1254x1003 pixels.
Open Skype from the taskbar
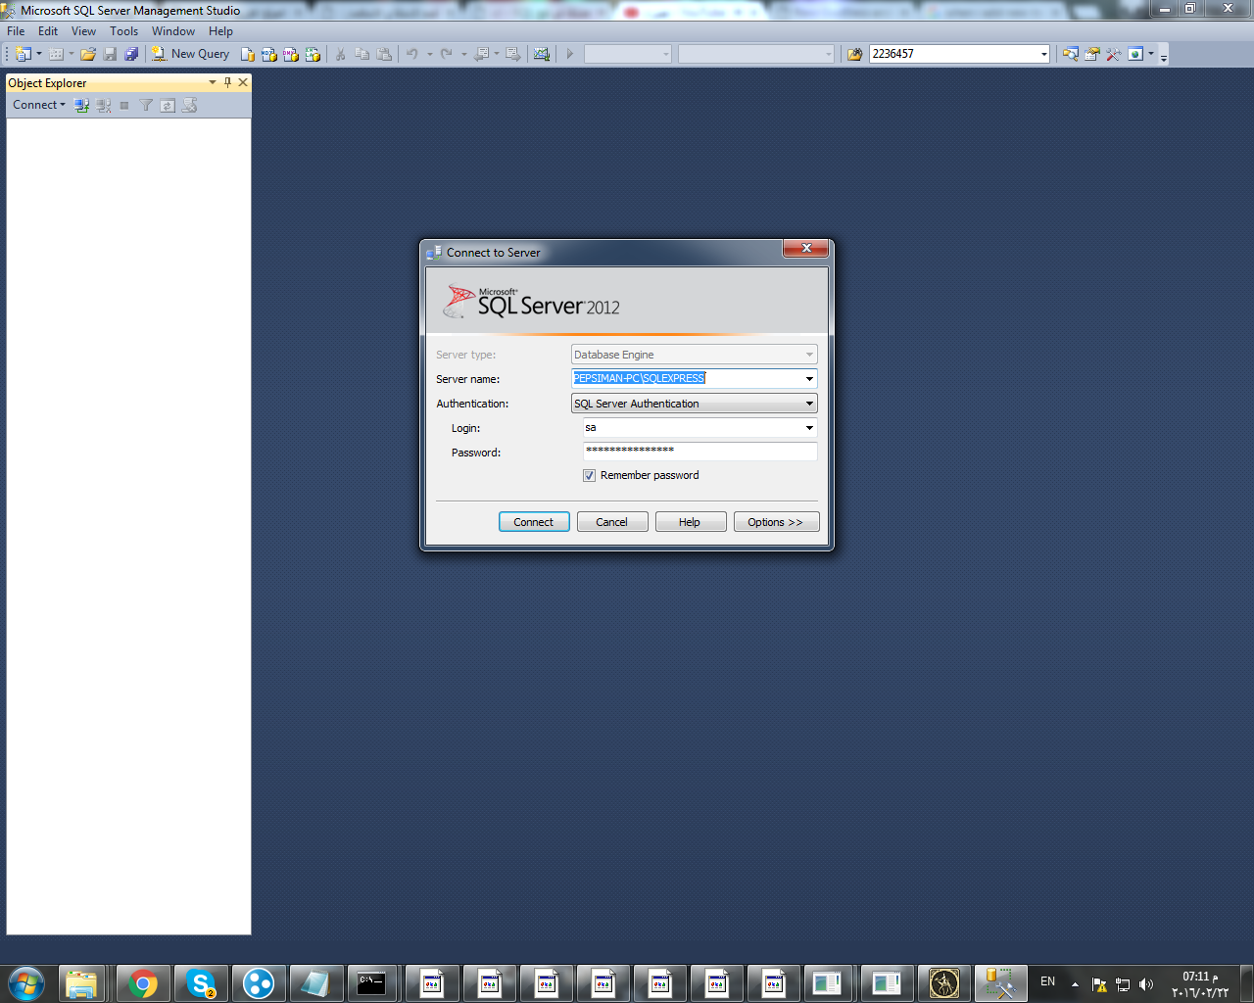(x=201, y=983)
